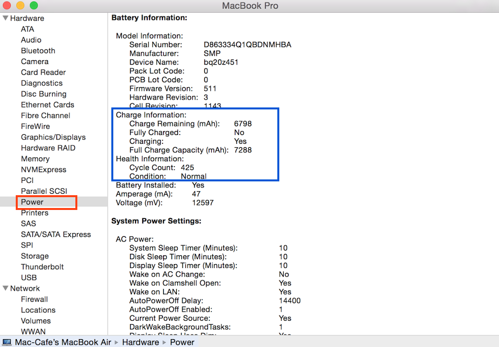Click Mac-Cafe's MacBook Air in path bar
This screenshot has width=499, height=347.
tap(63, 342)
